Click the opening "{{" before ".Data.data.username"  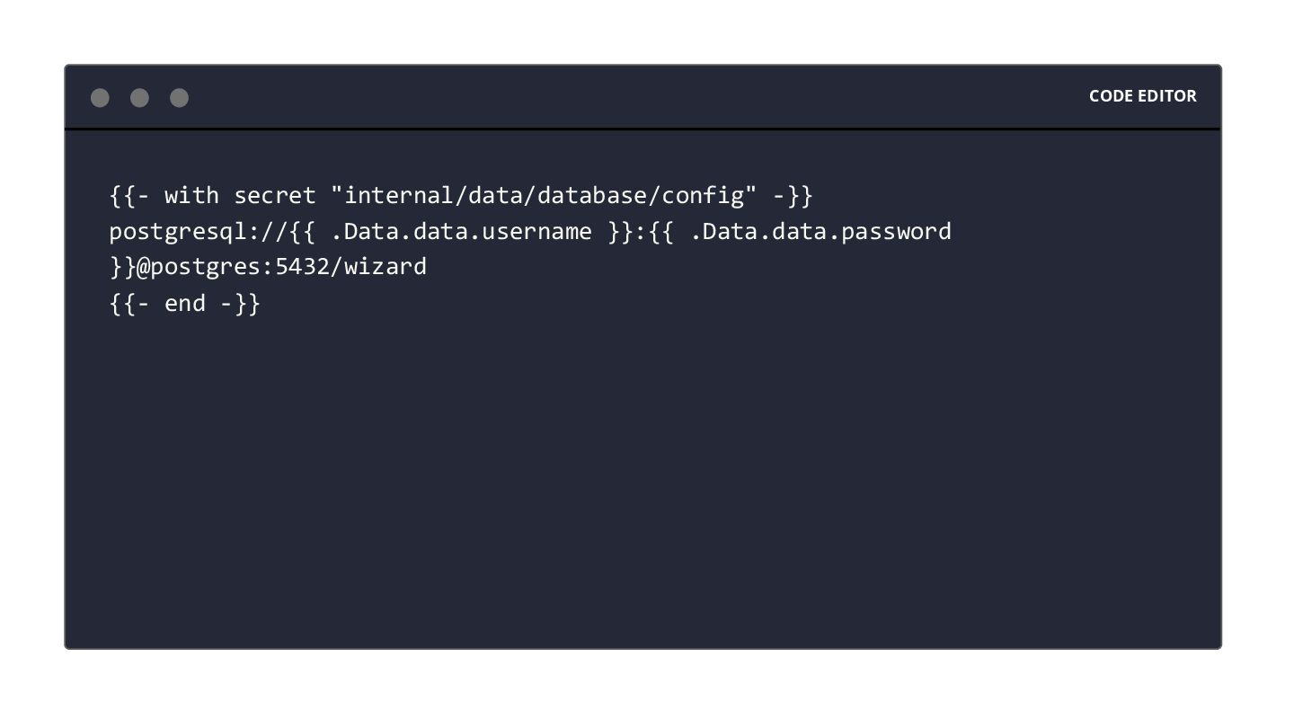[x=303, y=232]
